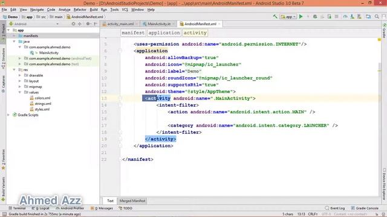Collapse the res folder node
The image size is (387, 217).
[x=15, y=70]
